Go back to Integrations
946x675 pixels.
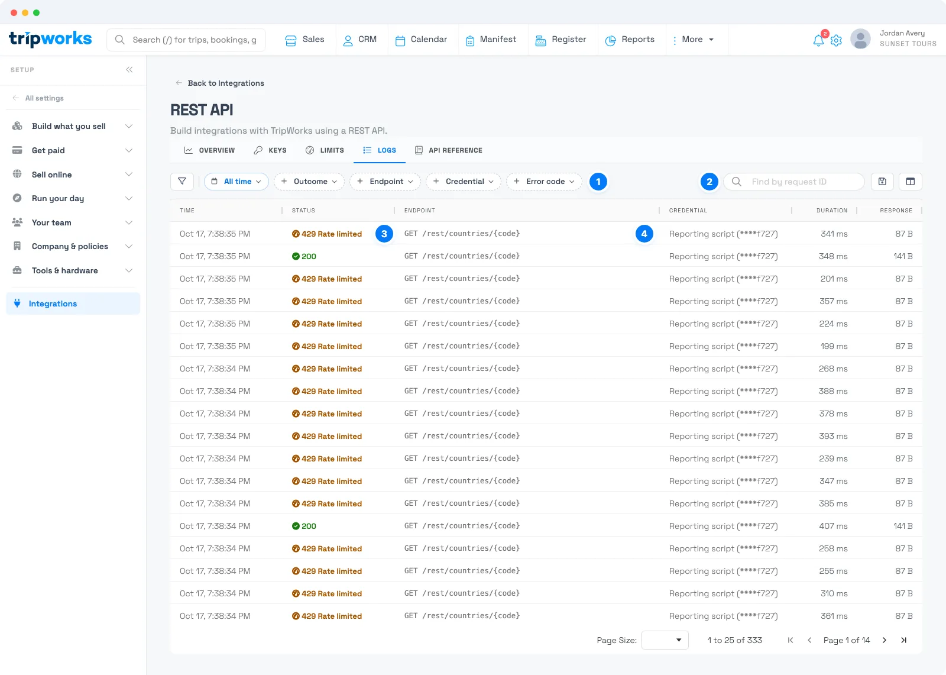(220, 83)
